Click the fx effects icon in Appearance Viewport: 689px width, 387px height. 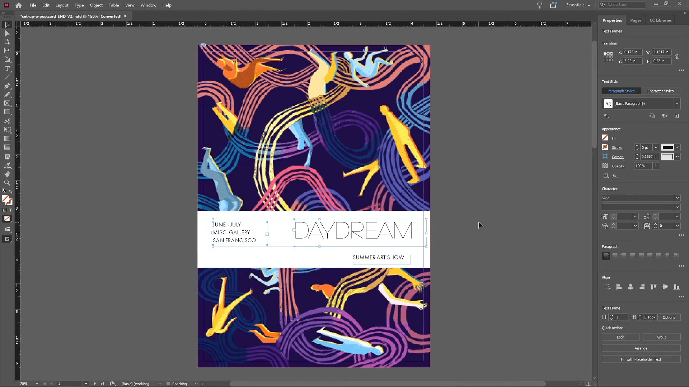[x=614, y=175]
